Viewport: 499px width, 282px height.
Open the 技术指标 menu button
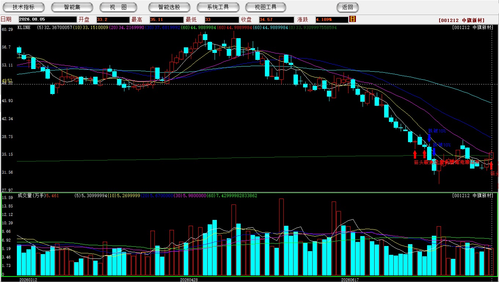23,7
